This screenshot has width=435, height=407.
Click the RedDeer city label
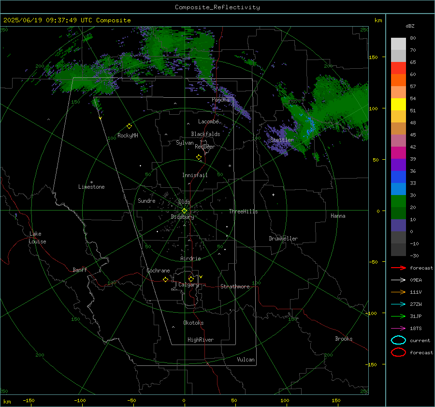205,147
